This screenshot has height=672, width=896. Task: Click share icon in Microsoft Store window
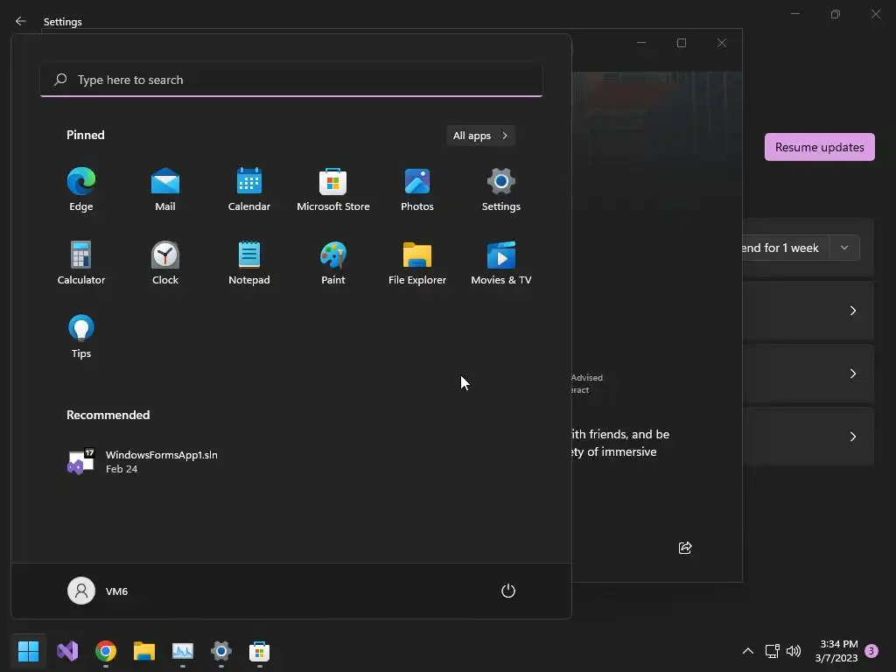pos(685,548)
